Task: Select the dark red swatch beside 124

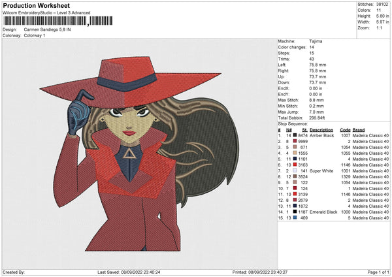Action: (295, 189)
